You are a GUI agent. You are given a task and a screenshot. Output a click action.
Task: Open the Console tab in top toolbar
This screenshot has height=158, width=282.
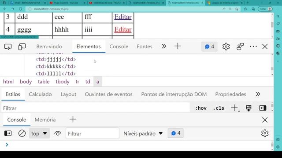[x=119, y=47]
